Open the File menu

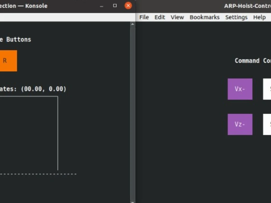(144, 17)
